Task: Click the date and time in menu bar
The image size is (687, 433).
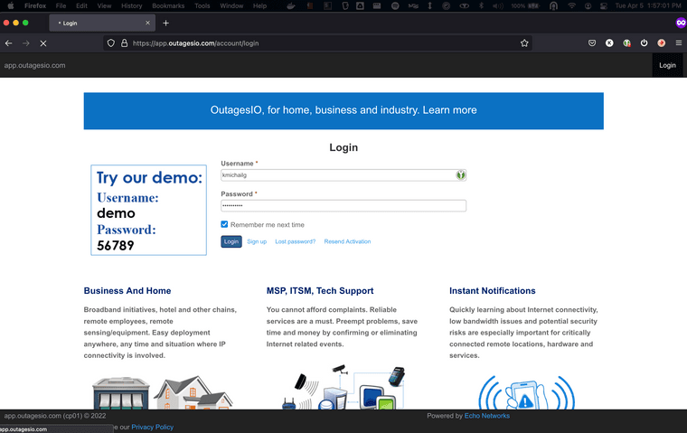Action: click(648, 5)
